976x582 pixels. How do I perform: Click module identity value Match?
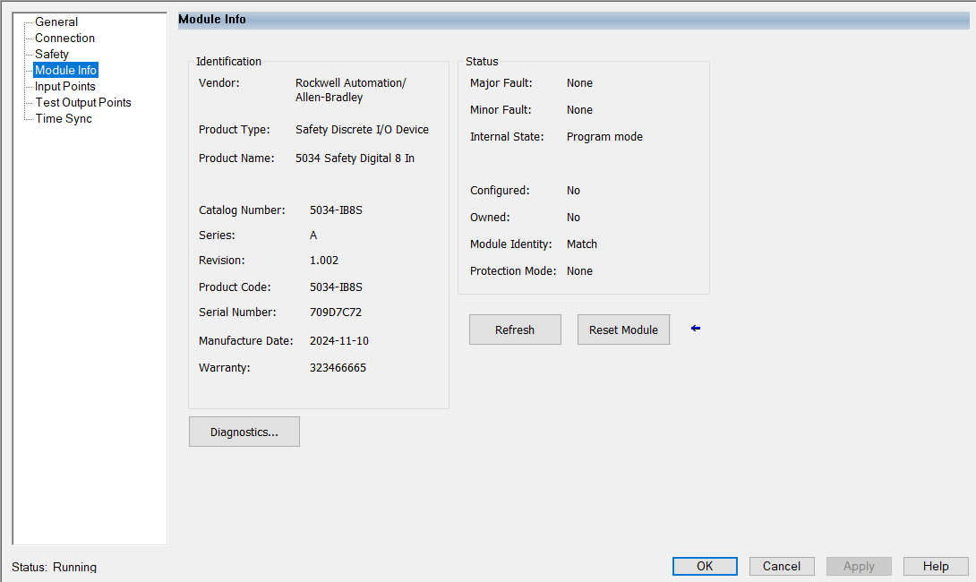point(581,244)
